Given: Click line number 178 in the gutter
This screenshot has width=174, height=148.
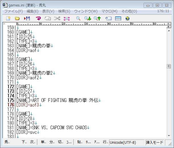Looking at the screenshot, I should tap(11, 114).
